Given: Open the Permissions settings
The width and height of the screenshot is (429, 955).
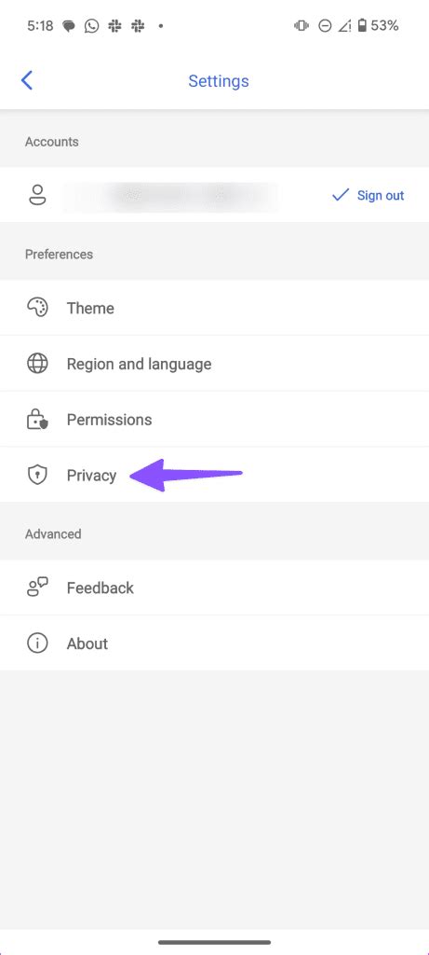Looking at the screenshot, I should [x=214, y=420].
